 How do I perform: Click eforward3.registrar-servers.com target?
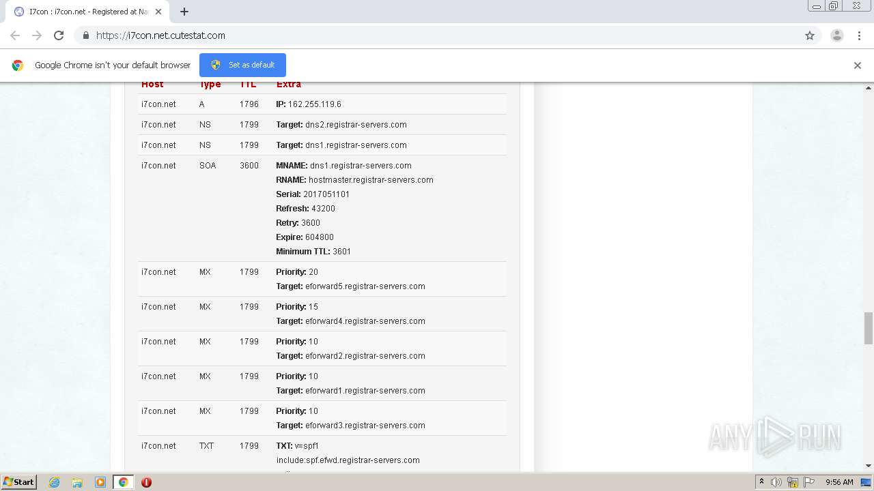tap(365, 426)
